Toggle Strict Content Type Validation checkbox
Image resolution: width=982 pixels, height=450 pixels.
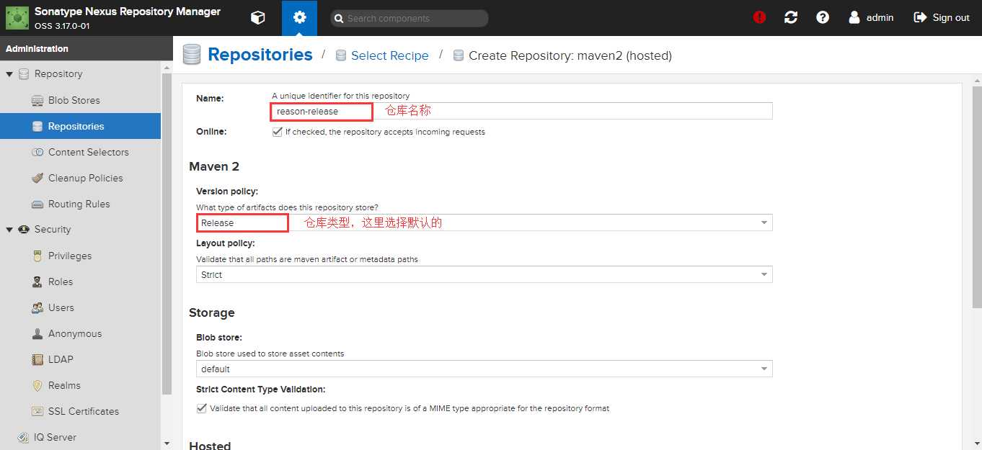pos(201,408)
